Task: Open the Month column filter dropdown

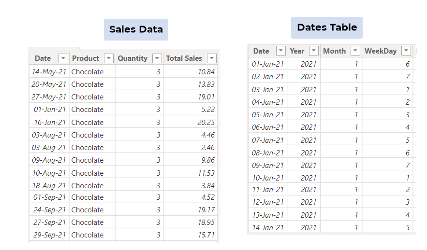Action: 355,51
